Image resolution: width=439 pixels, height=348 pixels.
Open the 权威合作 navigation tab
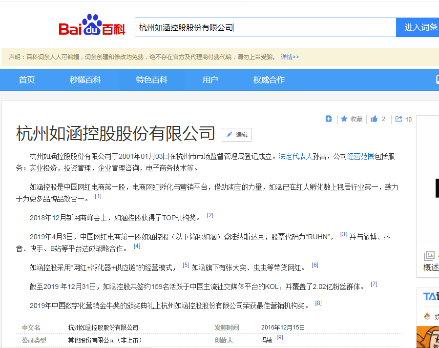pyautogui.click(x=269, y=80)
